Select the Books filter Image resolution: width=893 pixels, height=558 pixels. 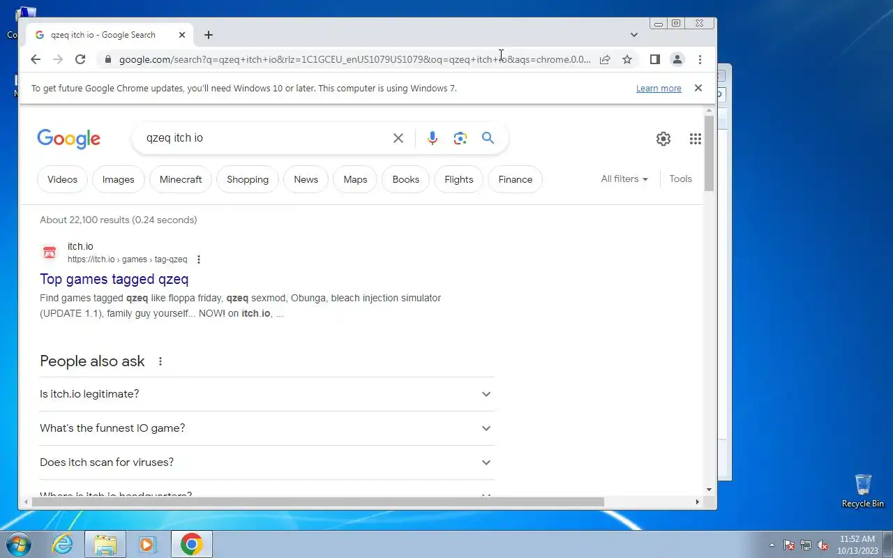(405, 179)
